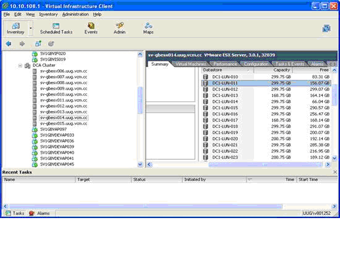
Task: Sort by Free column header
Action: (x=312, y=70)
